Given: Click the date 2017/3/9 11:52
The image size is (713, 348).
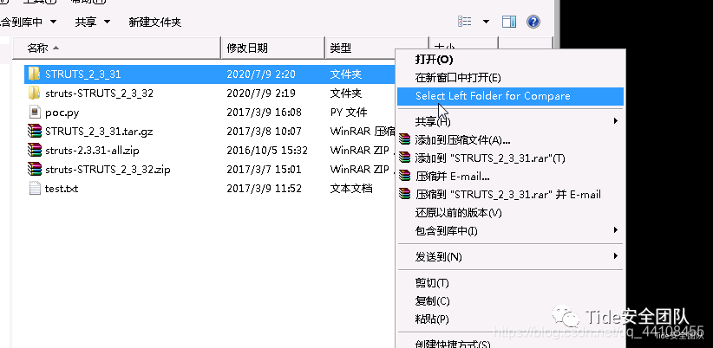Looking at the screenshot, I should 265,189.
